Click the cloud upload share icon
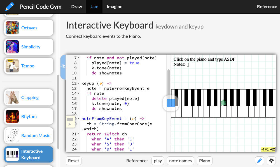The image size is (280, 167). 271,161
